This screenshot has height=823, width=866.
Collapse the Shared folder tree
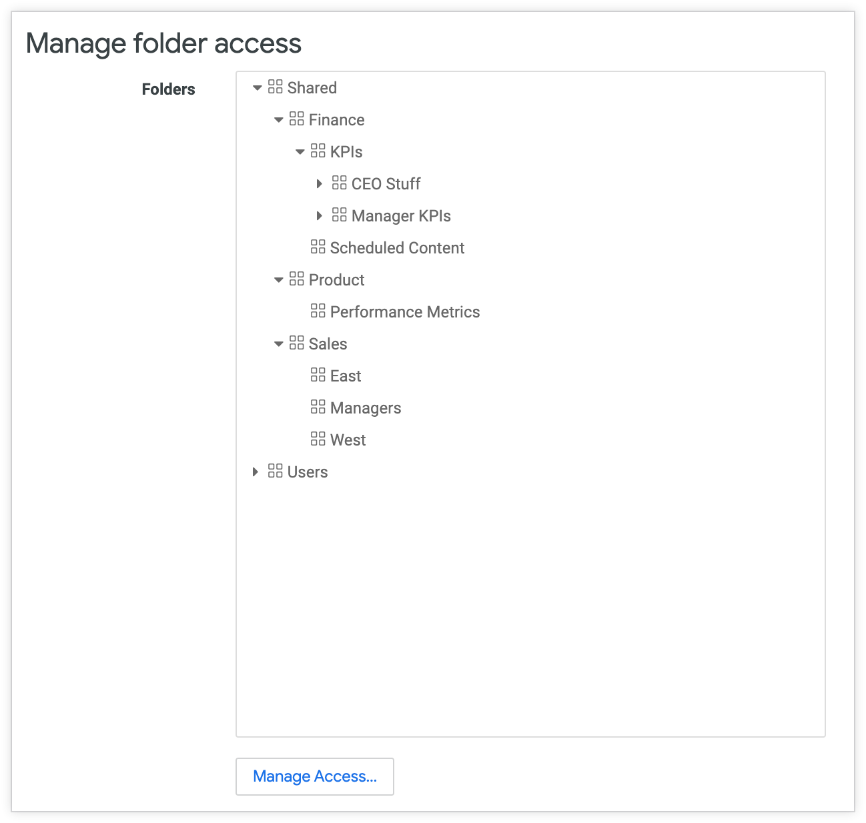pos(257,87)
